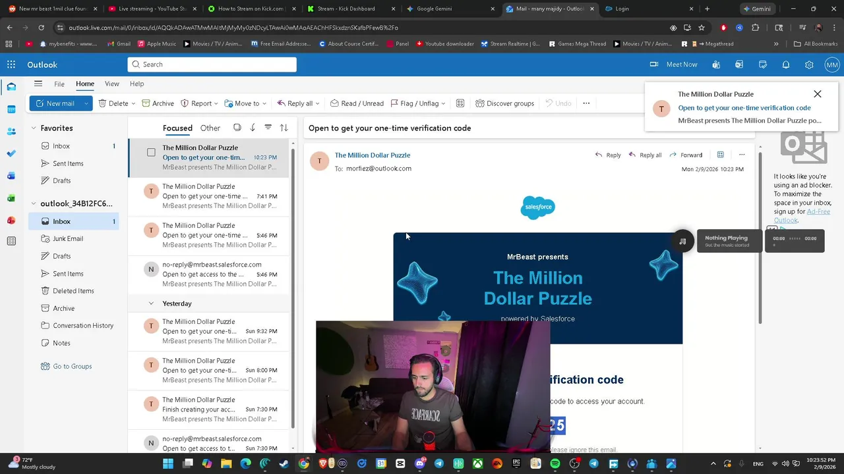Open New mail dropdown arrow
Viewport: 844px width, 474px height.
point(86,103)
